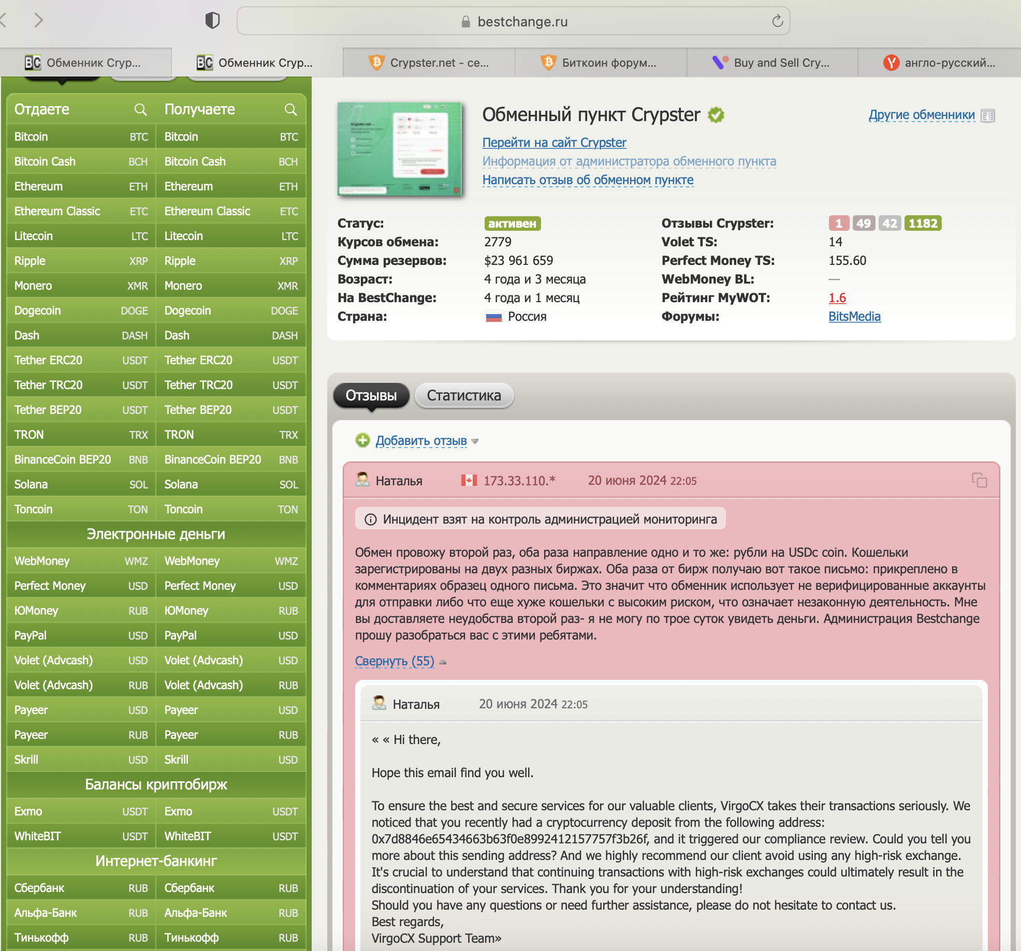
Task: Click the Russian flag next to Россия
Action: [493, 317]
